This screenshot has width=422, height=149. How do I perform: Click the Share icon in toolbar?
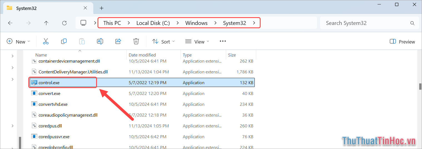[118, 42]
